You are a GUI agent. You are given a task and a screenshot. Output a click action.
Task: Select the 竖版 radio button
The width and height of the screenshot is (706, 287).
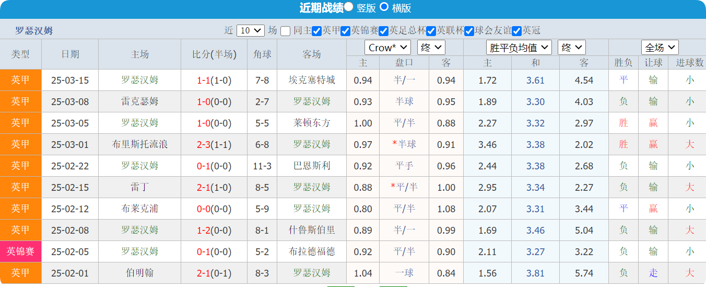tap(348, 7)
